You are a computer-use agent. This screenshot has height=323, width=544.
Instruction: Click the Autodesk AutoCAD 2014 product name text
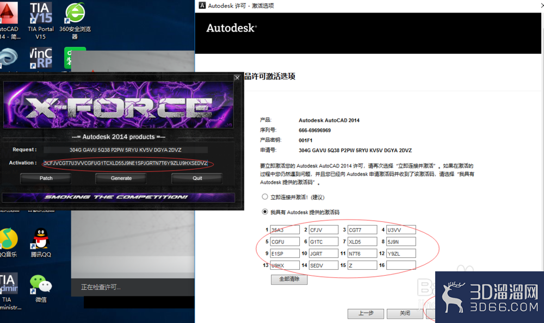[x=329, y=120]
